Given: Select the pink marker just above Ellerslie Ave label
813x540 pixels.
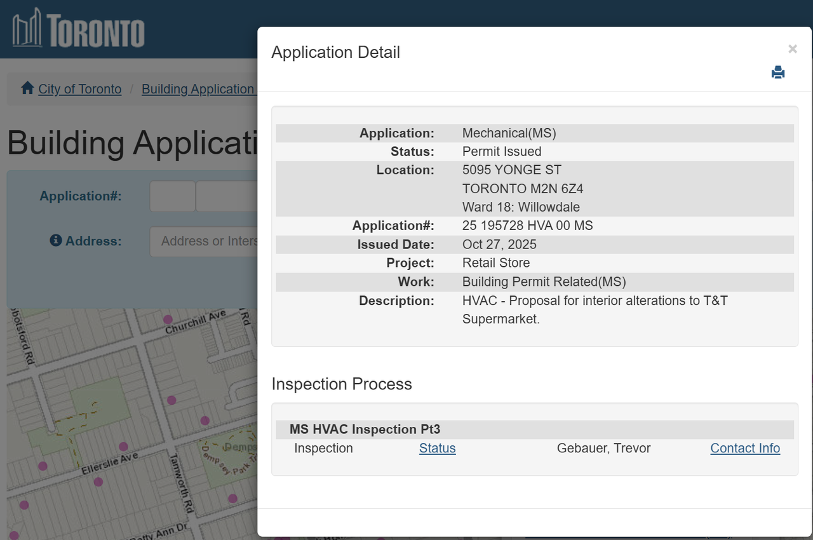Looking at the screenshot, I should click(123, 447).
